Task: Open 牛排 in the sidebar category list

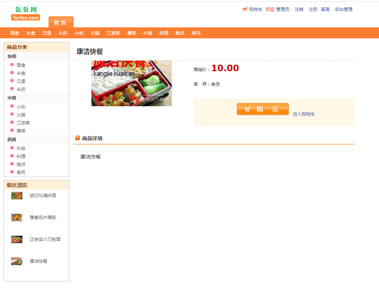Action: click(21, 148)
